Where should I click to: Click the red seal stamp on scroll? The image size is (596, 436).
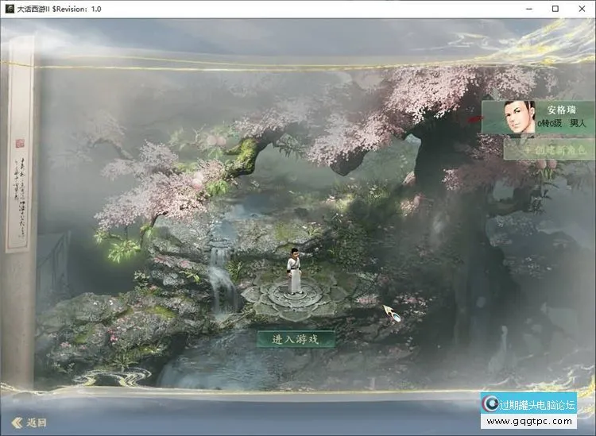pos(20,144)
